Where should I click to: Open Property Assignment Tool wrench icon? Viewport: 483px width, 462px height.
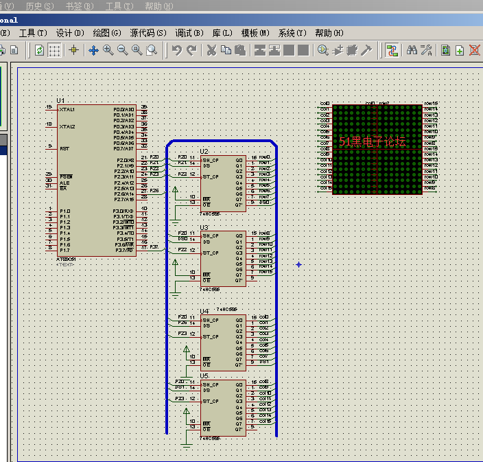pyautogui.click(x=426, y=50)
